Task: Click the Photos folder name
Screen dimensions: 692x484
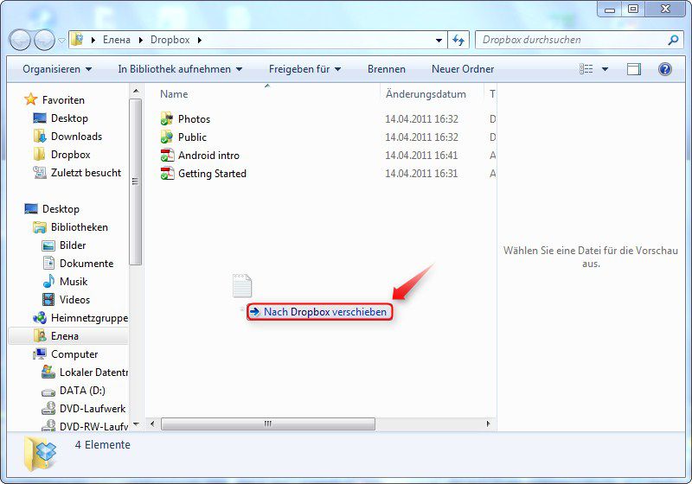Action: click(194, 119)
